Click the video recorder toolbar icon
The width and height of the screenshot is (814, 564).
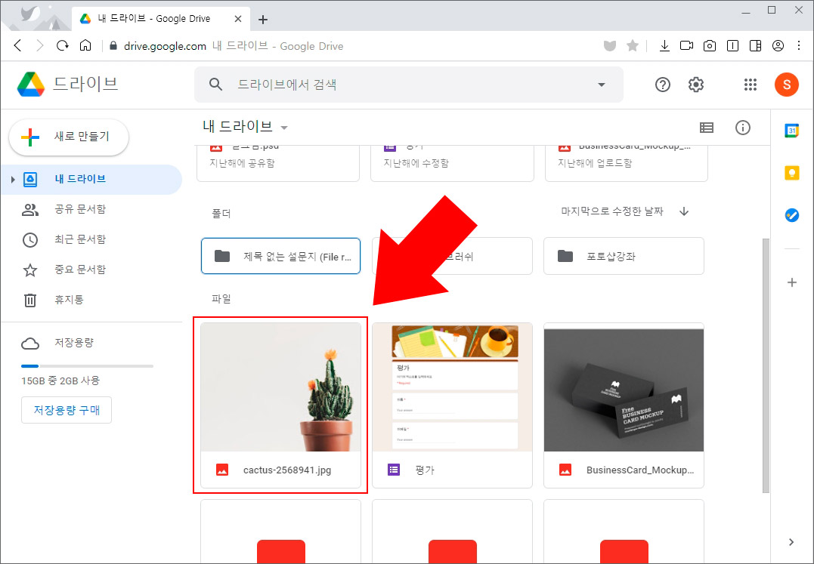[686, 46]
